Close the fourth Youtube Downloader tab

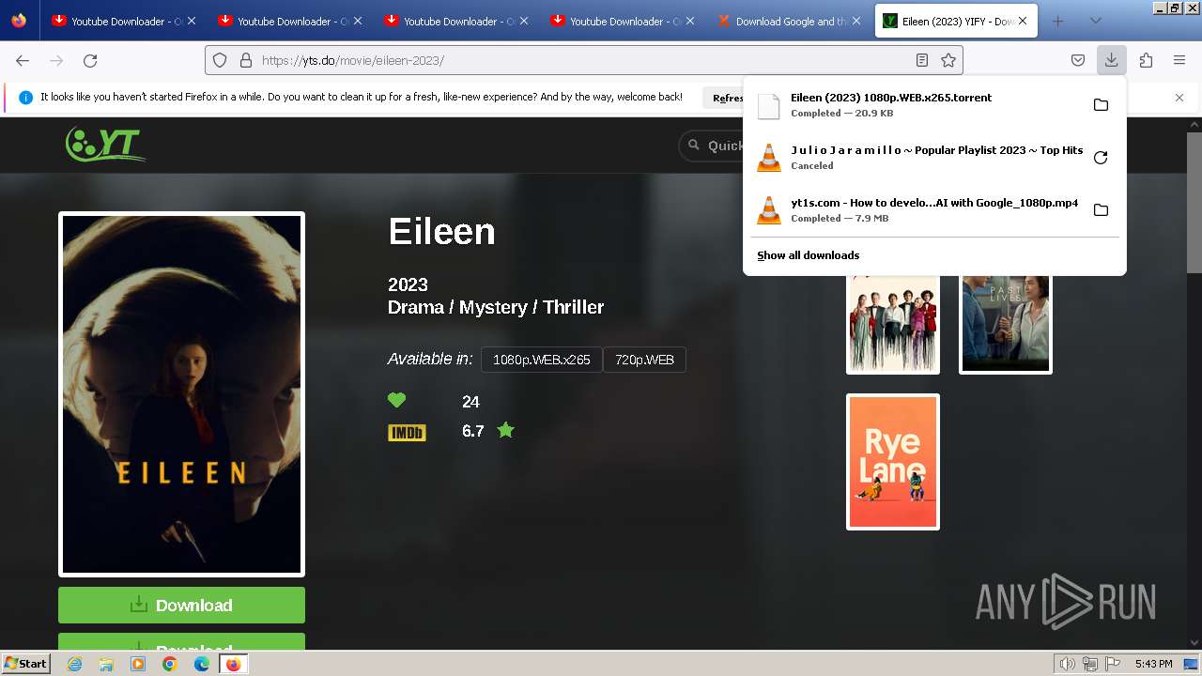click(690, 21)
